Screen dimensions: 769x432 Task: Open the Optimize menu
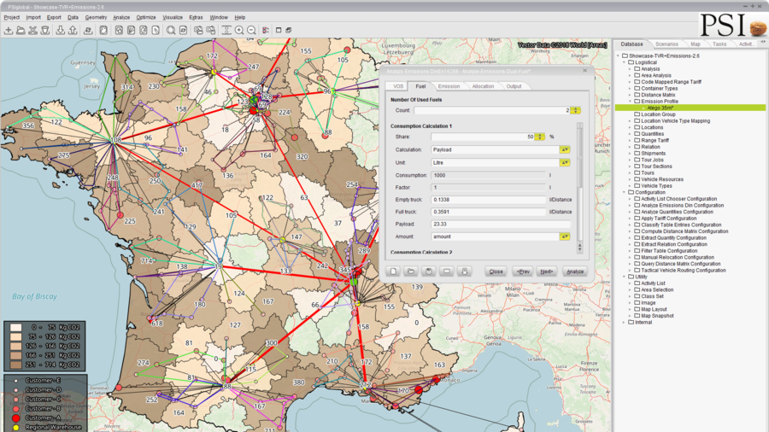coord(146,17)
